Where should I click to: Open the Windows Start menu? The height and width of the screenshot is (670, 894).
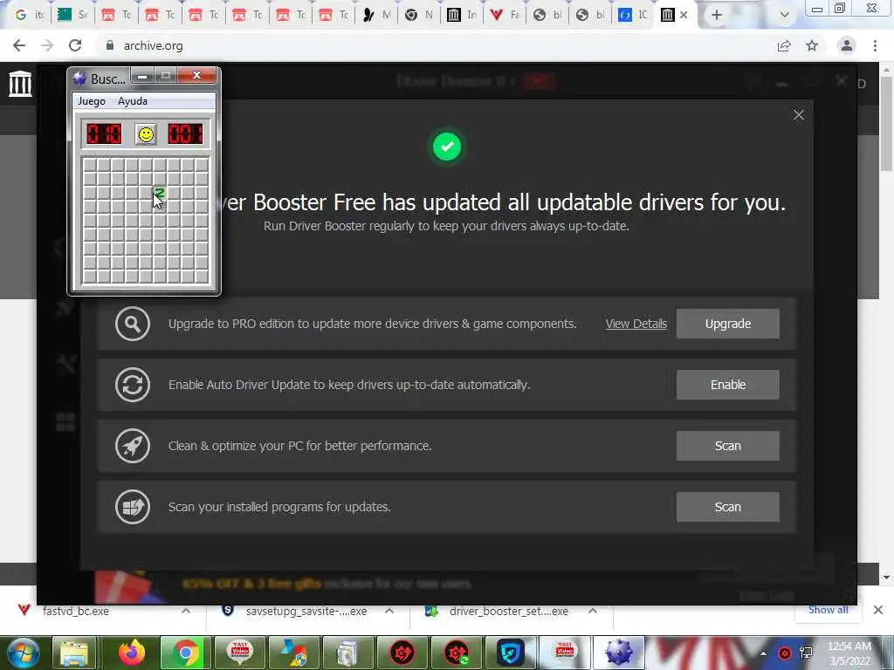click(24, 653)
